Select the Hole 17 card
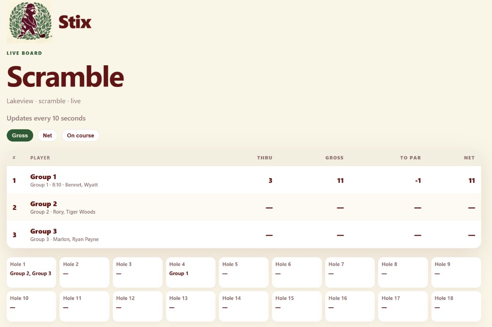 coord(403,306)
